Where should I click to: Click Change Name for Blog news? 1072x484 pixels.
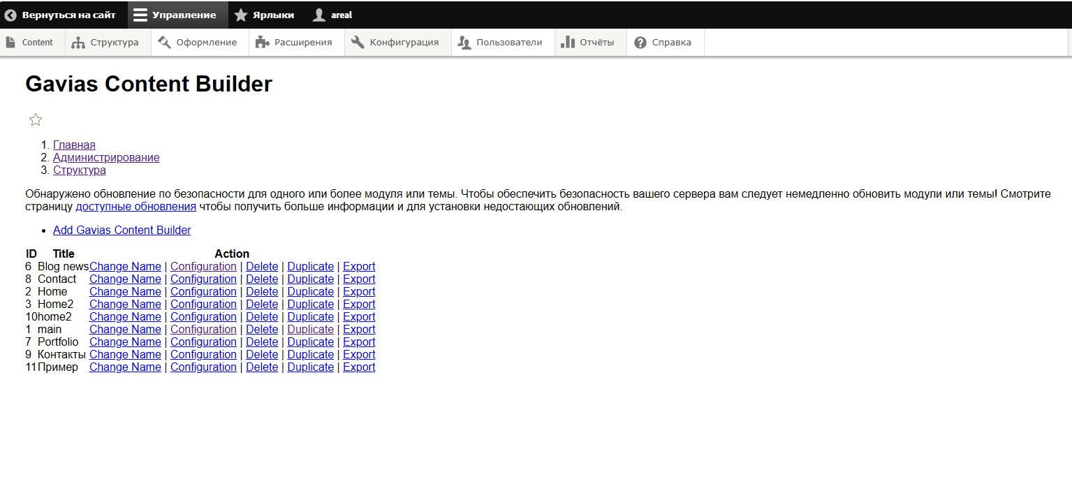pyautogui.click(x=125, y=266)
